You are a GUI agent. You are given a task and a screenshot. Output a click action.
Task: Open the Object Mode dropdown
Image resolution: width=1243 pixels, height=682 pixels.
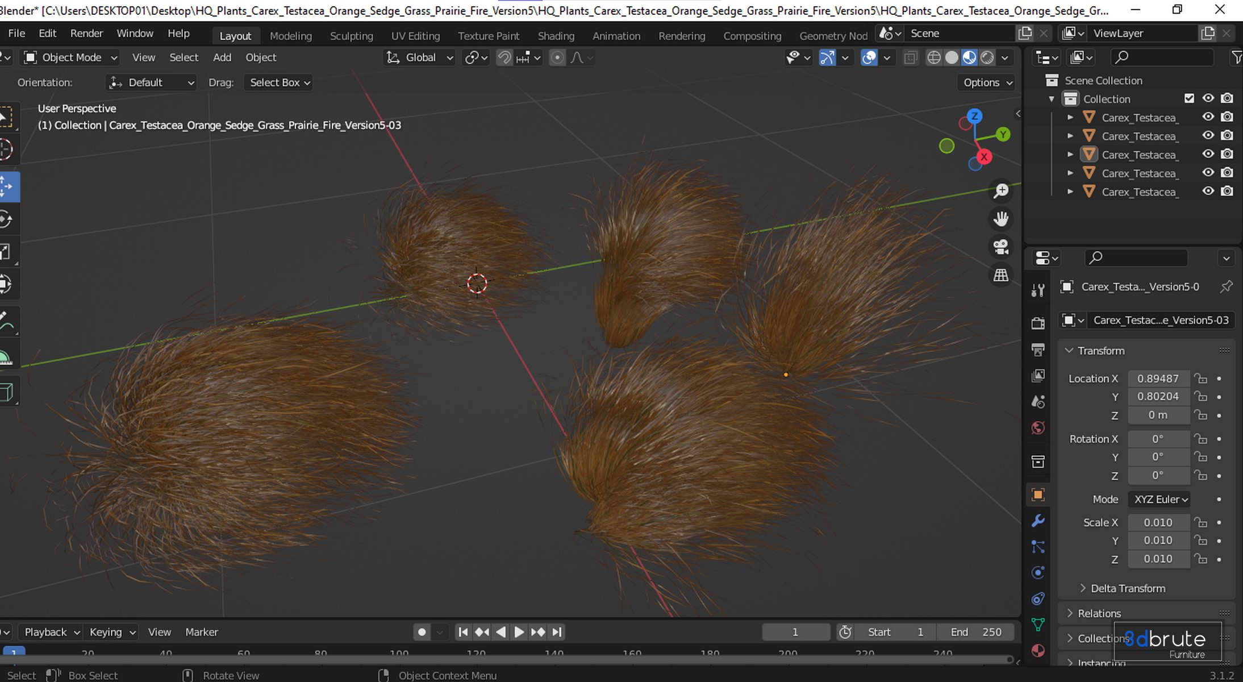pos(71,57)
